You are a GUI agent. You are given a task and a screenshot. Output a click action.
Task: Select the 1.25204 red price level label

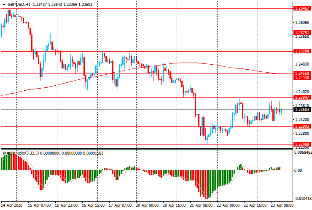tap(302, 51)
